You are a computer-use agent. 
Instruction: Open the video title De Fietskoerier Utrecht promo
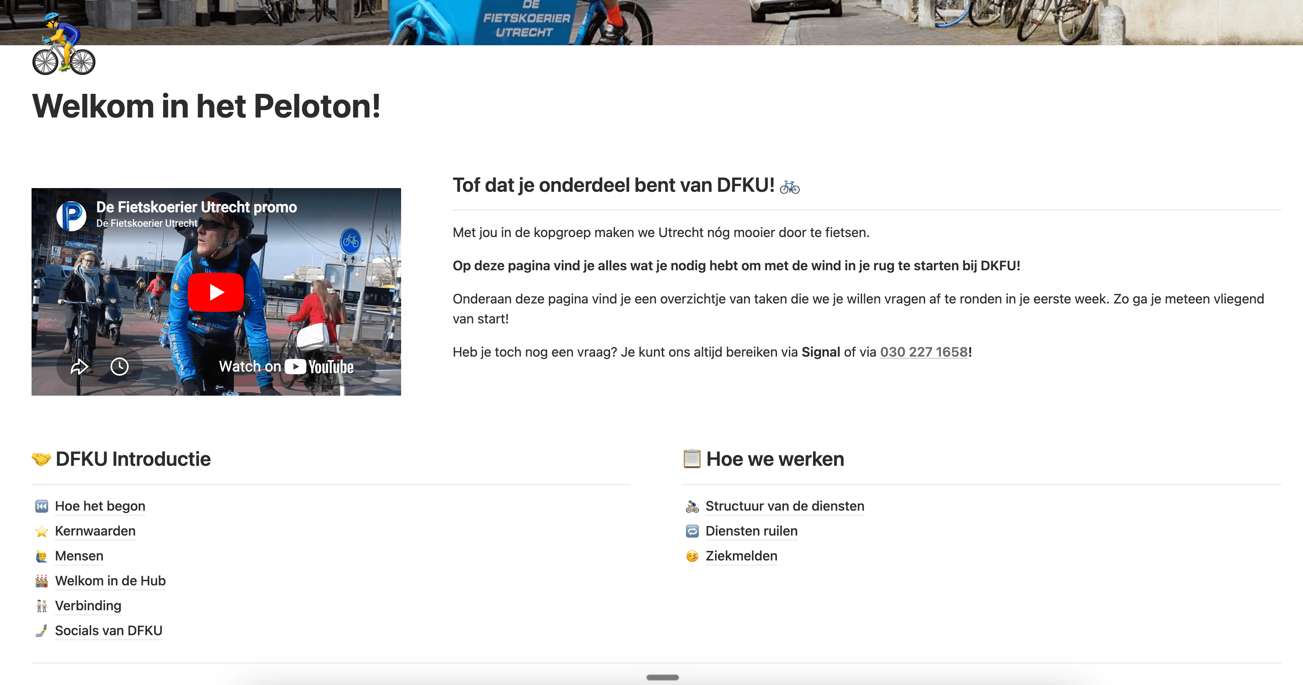point(196,207)
